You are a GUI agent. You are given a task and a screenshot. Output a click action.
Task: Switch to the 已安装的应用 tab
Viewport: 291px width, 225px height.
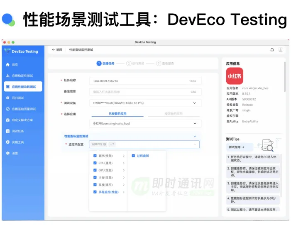coord(117,114)
